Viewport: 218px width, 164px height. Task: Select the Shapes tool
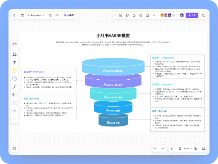(x=14, y=79)
